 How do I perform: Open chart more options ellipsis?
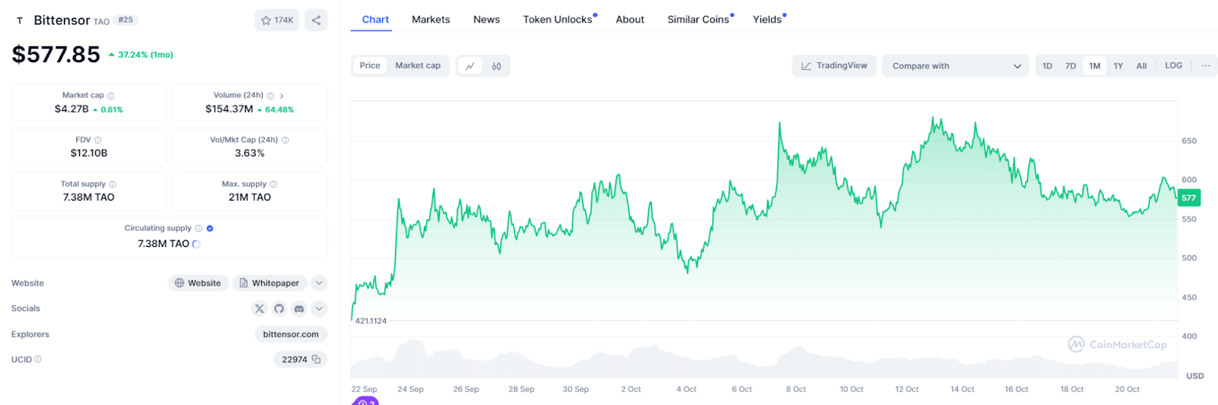1206,66
